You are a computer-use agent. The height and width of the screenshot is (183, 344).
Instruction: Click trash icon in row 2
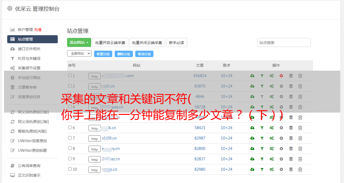click(x=300, y=86)
